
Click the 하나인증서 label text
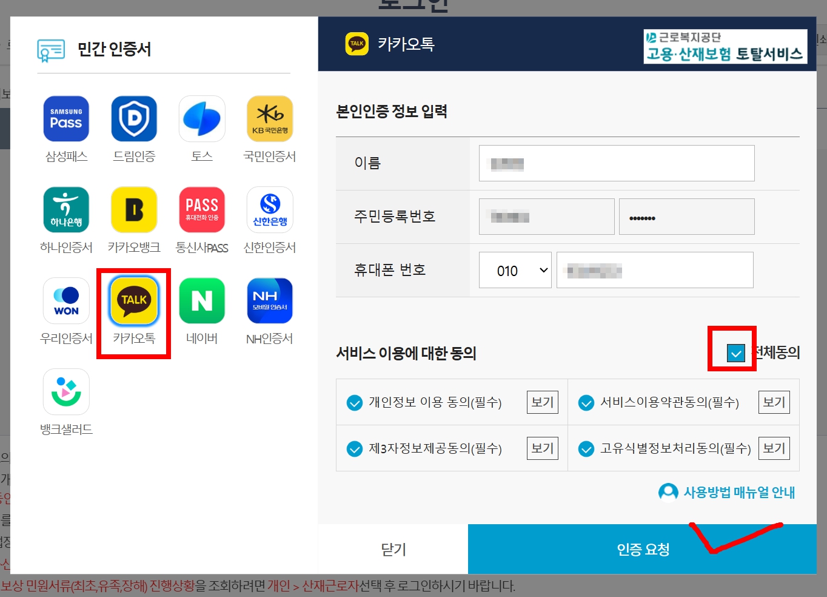click(x=66, y=248)
